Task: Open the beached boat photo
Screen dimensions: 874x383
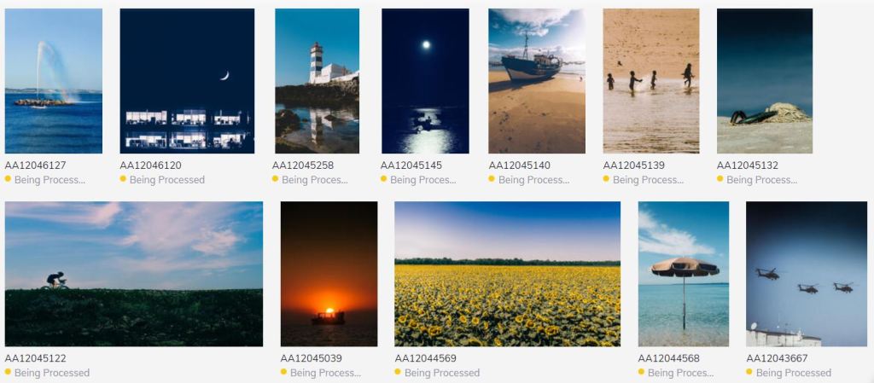Action: [537, 81]
